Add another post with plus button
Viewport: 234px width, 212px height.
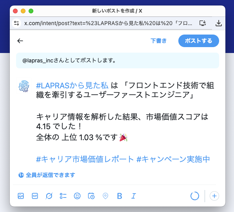(214, 196)
